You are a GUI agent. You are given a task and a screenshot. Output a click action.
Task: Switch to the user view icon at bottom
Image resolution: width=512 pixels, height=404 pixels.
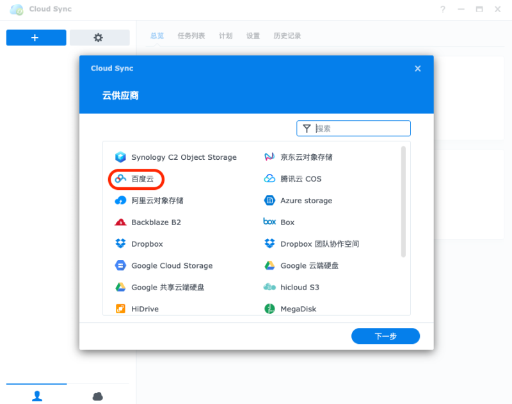[x=37, y=396]
